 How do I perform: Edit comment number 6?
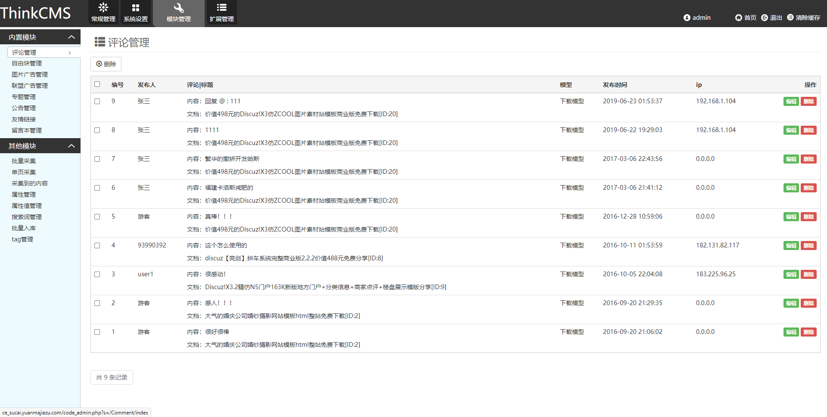click(791, 188)
